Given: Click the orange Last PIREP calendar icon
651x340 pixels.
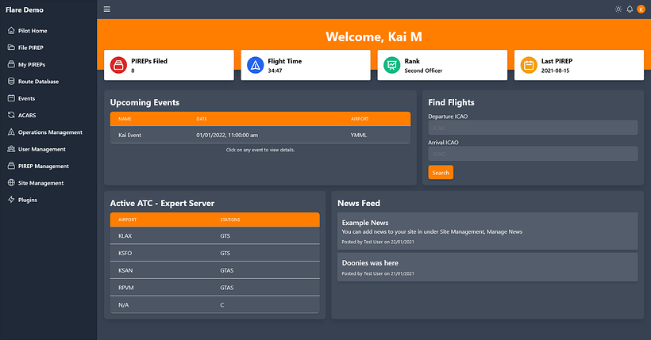Looking at the screenshot, I should [x=529, y=65].
